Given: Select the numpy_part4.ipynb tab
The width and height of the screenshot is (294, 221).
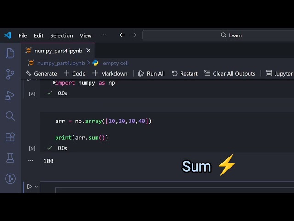Looking at the screenshot, I should tap(58, 51).
